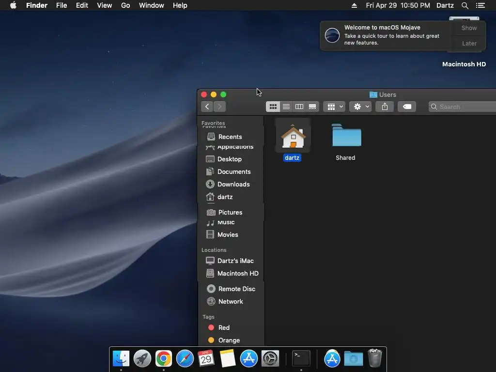Click the Finder forward arrow button

220,107
